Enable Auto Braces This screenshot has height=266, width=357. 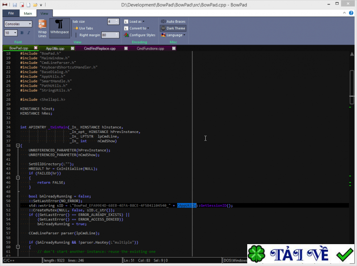click(x=173, y=21)
